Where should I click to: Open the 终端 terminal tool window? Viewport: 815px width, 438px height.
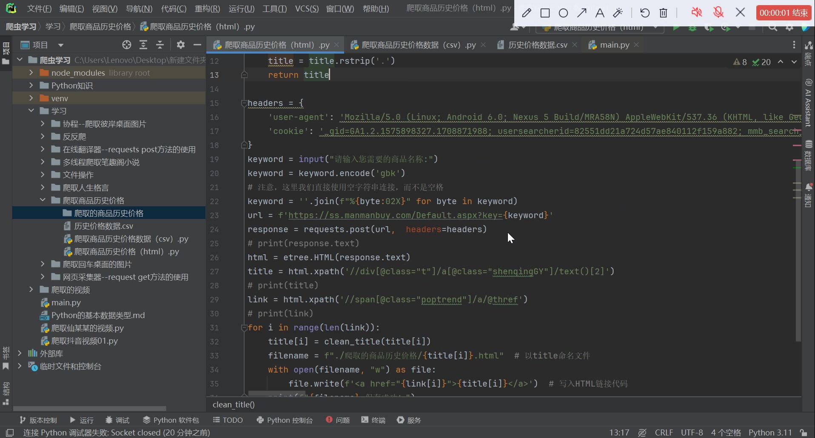[373, 420]
